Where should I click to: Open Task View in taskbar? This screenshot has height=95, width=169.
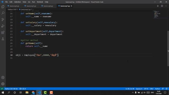[x=21, y=93]
